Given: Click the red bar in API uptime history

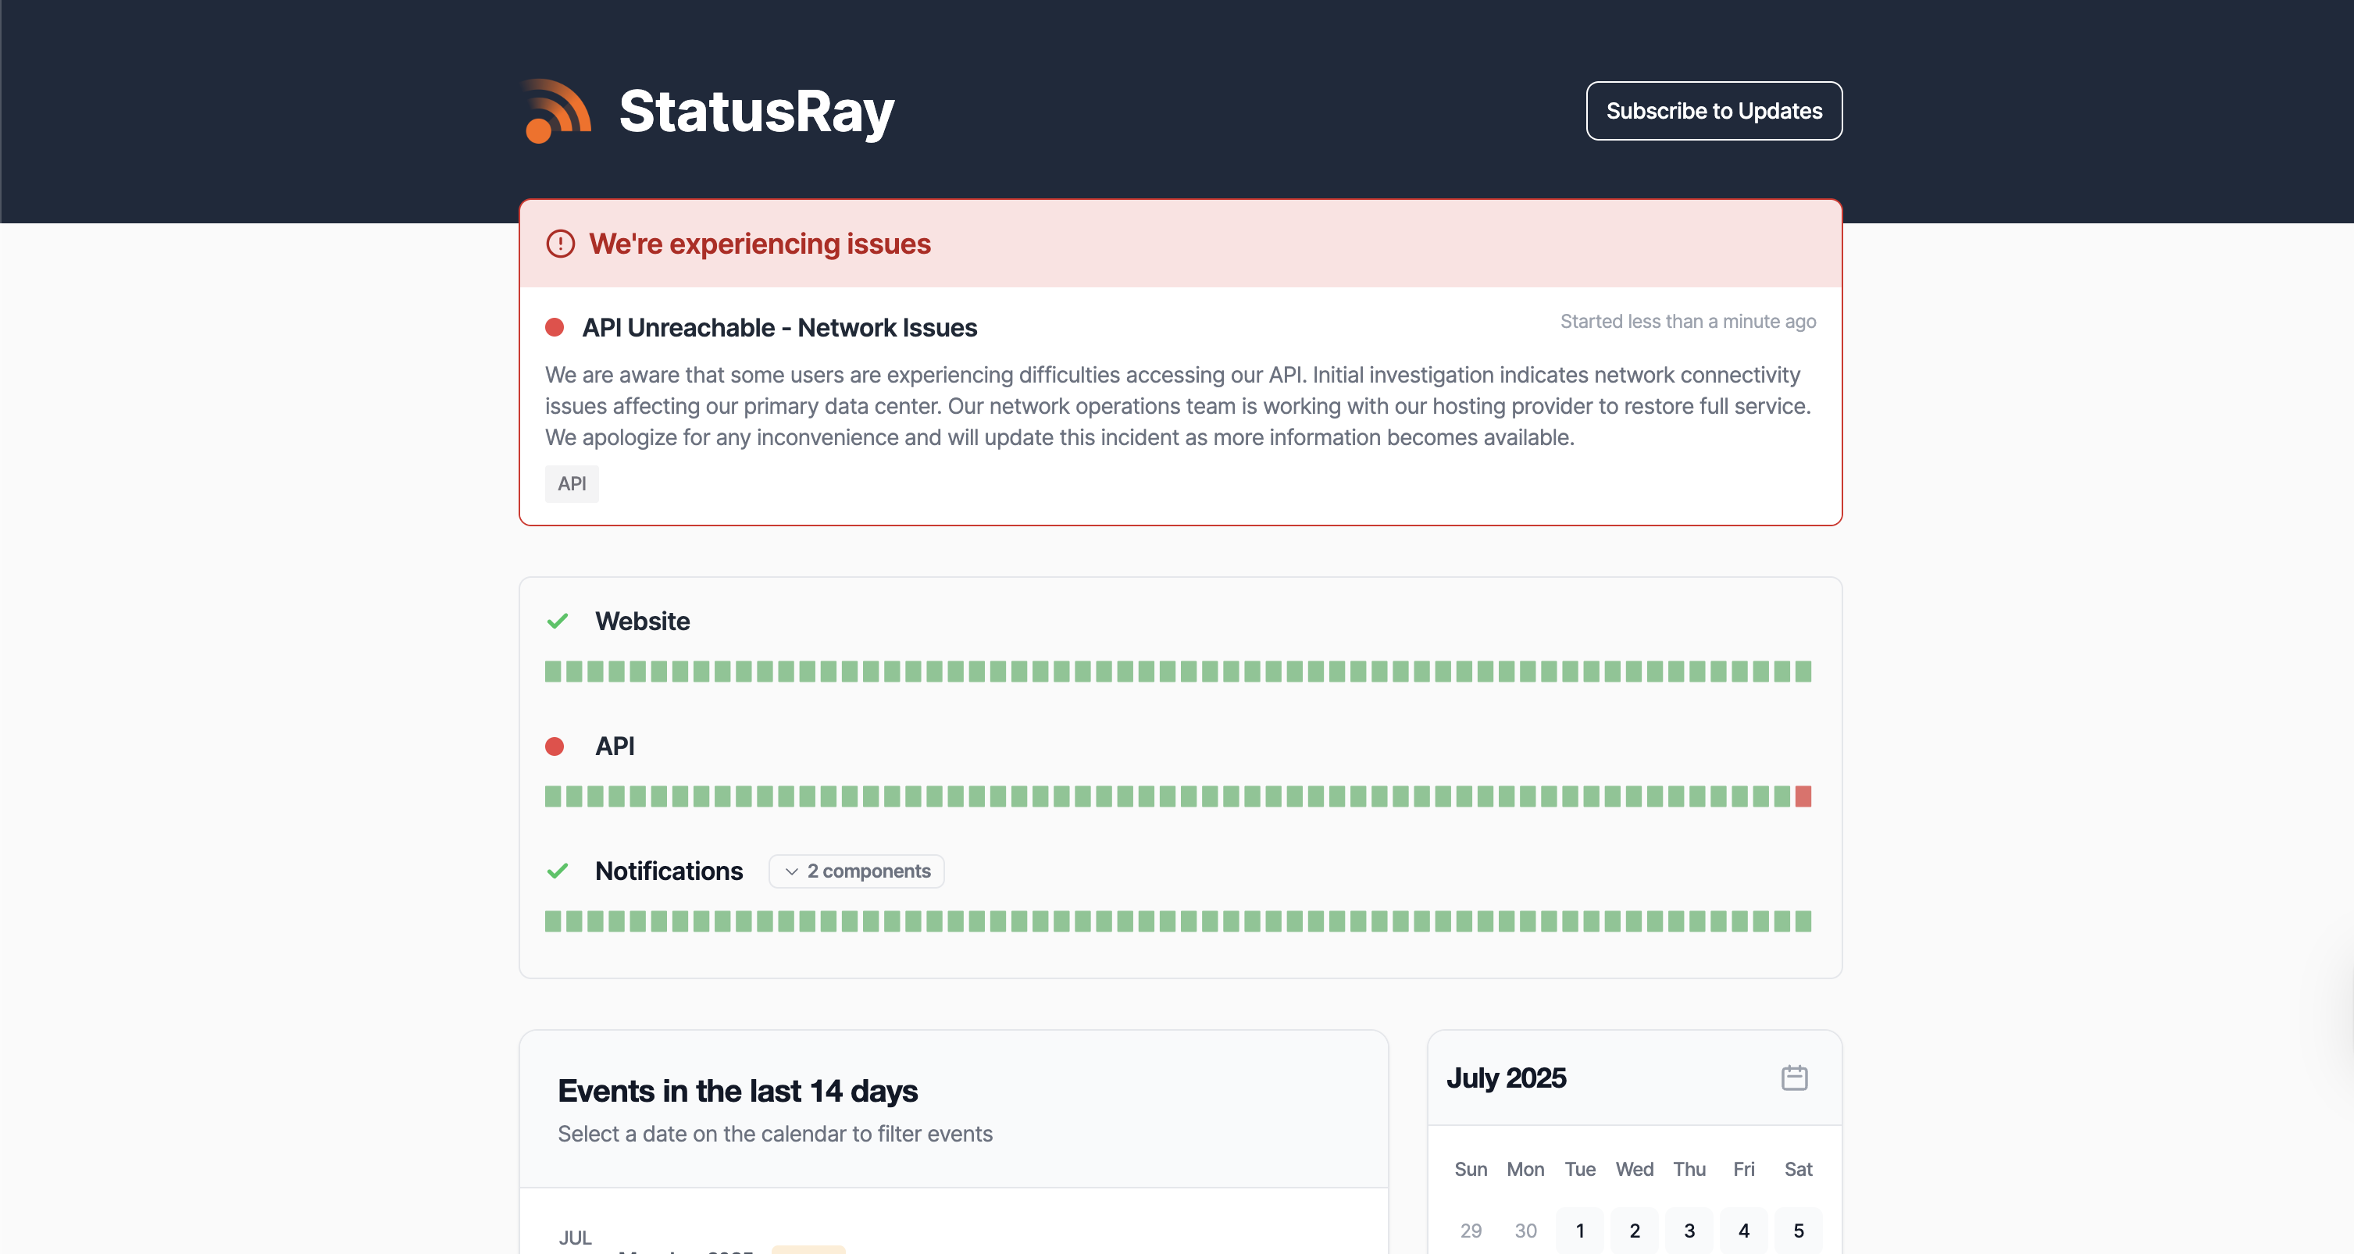Looking at the screenshot, I should tap(1803, 796).
